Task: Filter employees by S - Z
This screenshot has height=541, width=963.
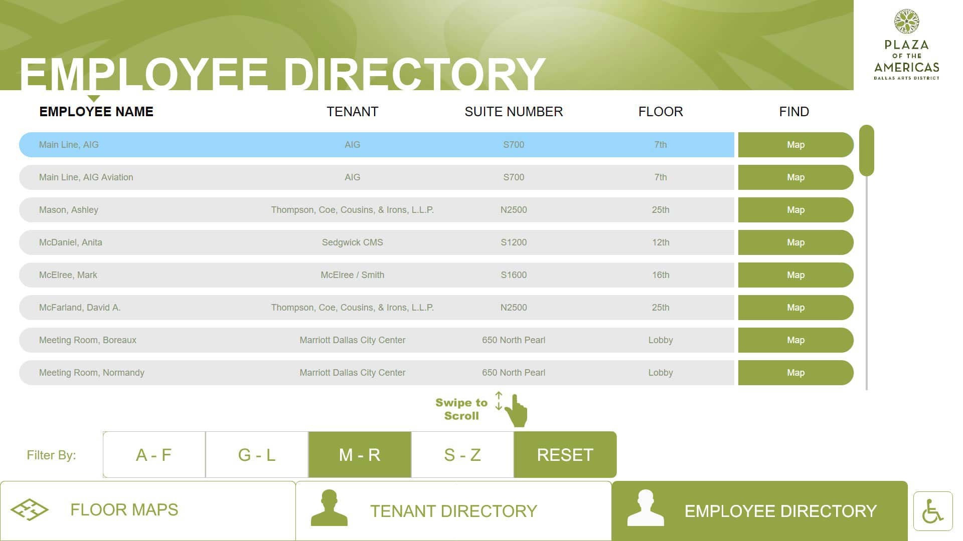Action: click(x=462, y=455)
